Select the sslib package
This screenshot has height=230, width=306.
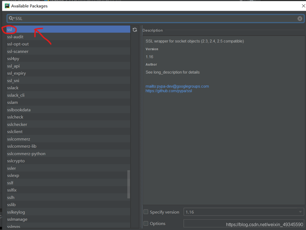[x=68, y=205]
